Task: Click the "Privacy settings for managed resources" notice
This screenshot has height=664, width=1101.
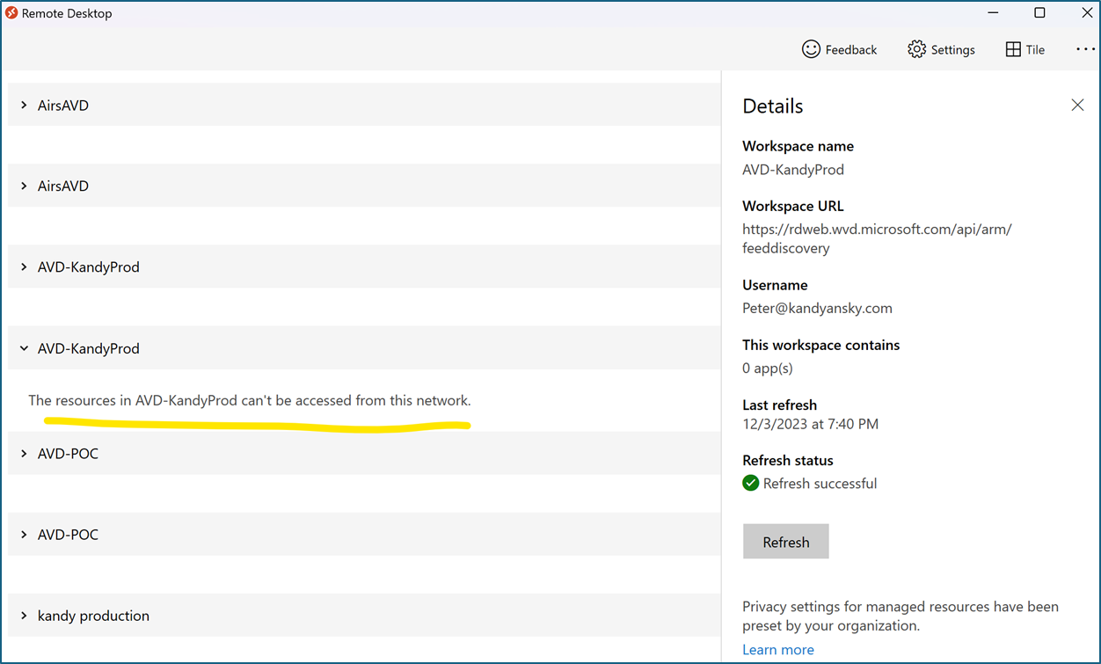Action: point(900,617)
